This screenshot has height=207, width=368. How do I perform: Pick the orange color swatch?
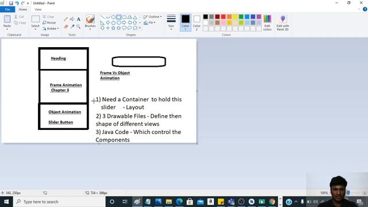coord(229,17)
